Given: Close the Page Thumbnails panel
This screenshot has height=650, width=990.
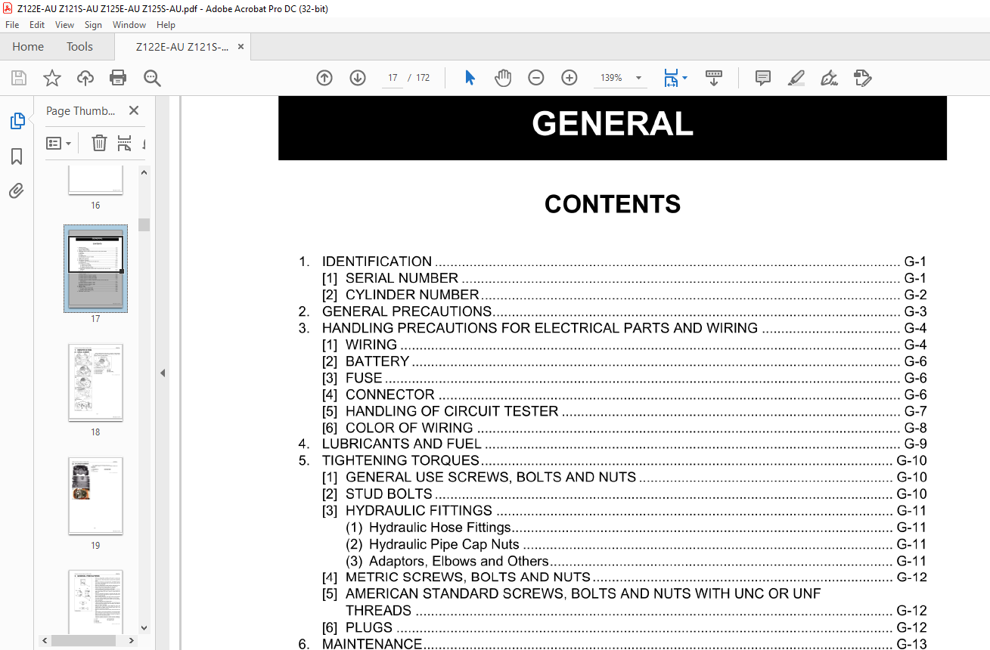Looking at the screenshot, I should point(134,110).
